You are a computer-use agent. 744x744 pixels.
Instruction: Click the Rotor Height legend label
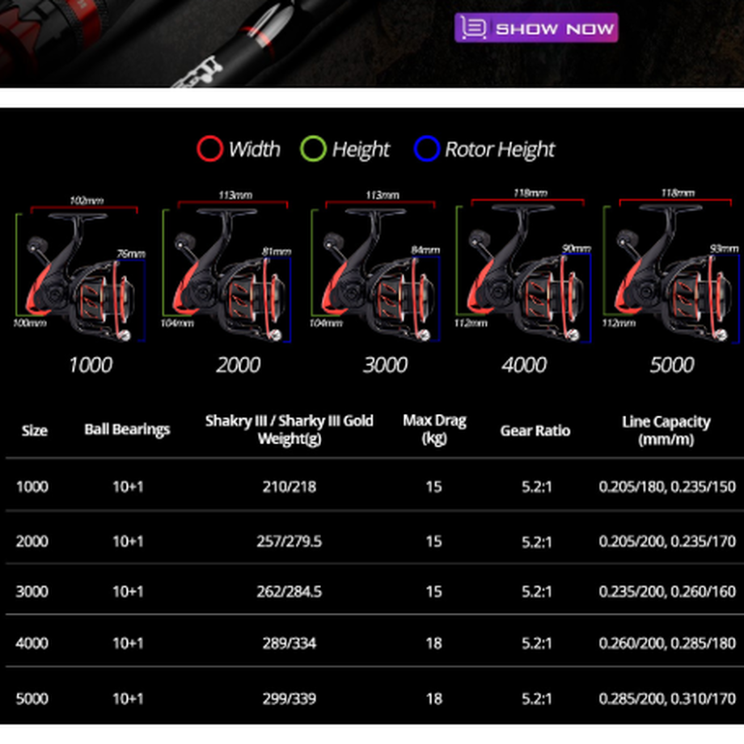pos(500,150)
